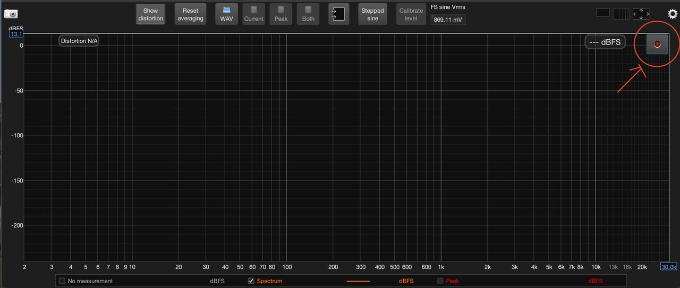Start RTA recording with red record button
This screenshot has height=288, width=680.
pyautogui.click(x=657, y=44)
